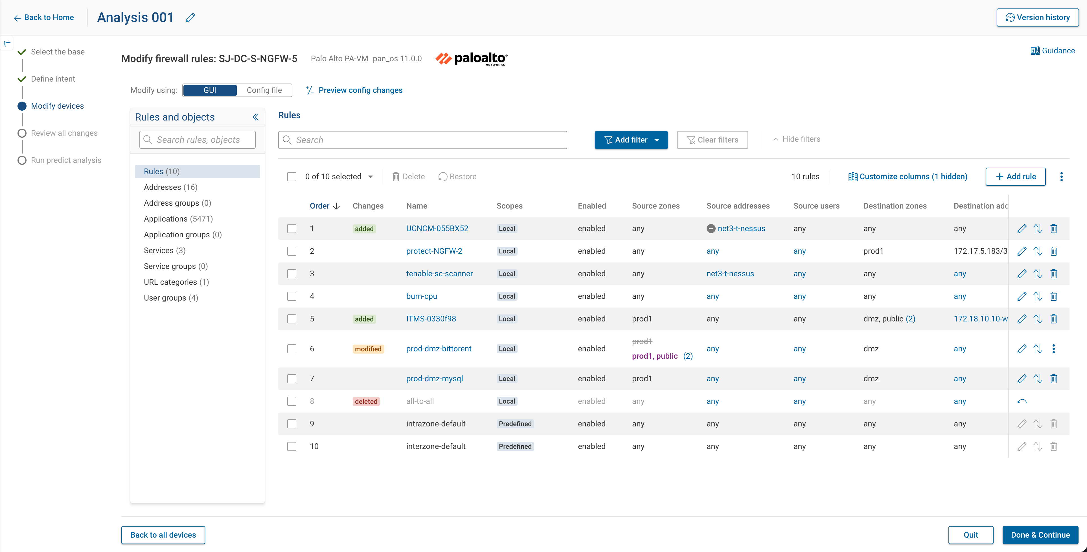
Task: Restore the deleted all-to-all rule with the undo icon
Action: (x=1022, y=401)
